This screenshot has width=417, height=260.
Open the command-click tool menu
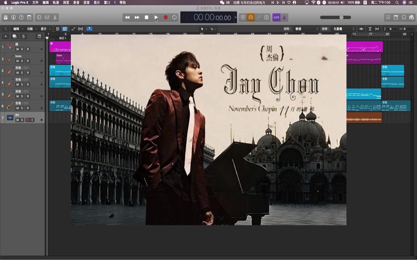[x=213, y=29]
